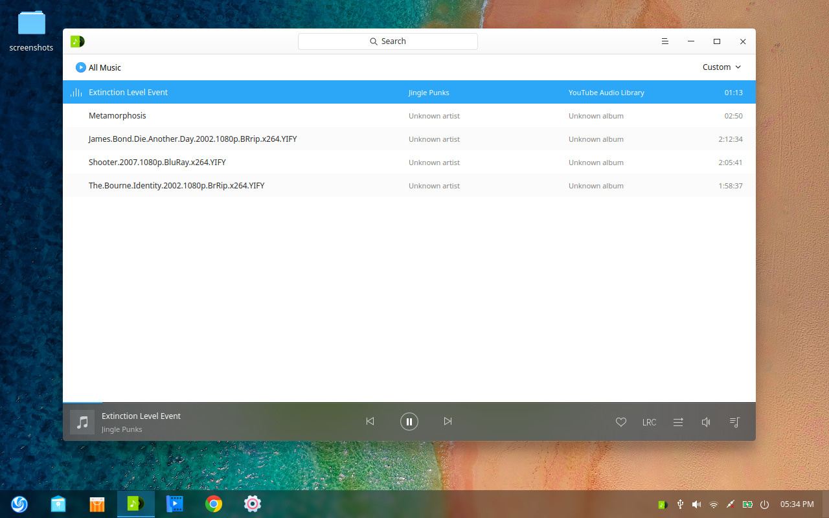The image size is (829, 518).
Task: Play the Metamorphosis track
Action: pos(117,115)
